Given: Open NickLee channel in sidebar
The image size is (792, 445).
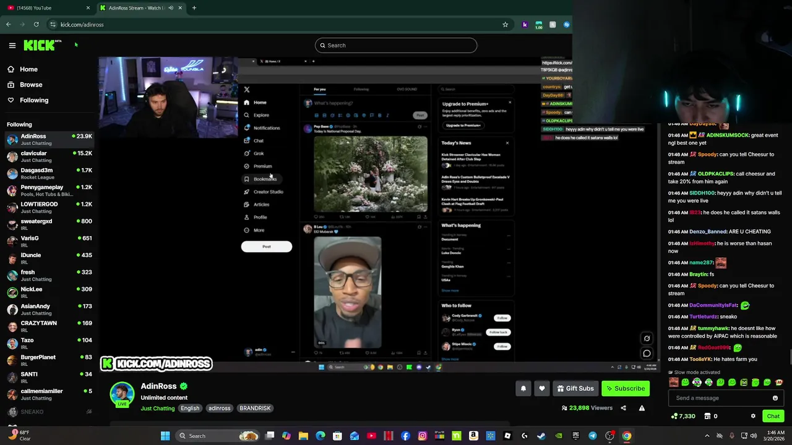Looking at the screenshot, I should click(x=49, y=292).
